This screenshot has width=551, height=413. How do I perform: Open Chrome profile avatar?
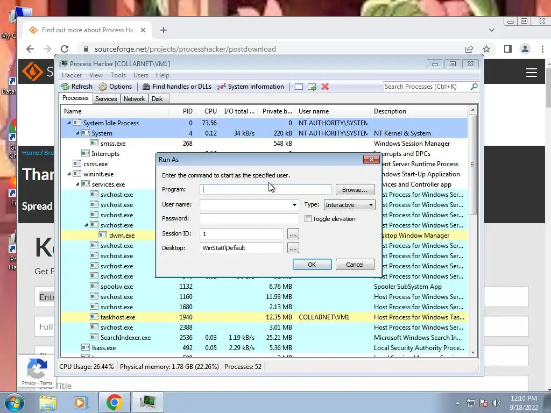pos(525,49)
